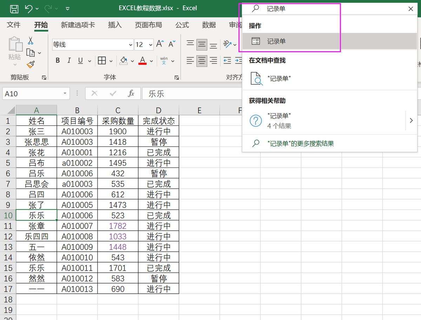Click the formula bar showing 乐乐
Image resolution: width=421 pixels, height=320 pixels.
[x=192, y=94]
